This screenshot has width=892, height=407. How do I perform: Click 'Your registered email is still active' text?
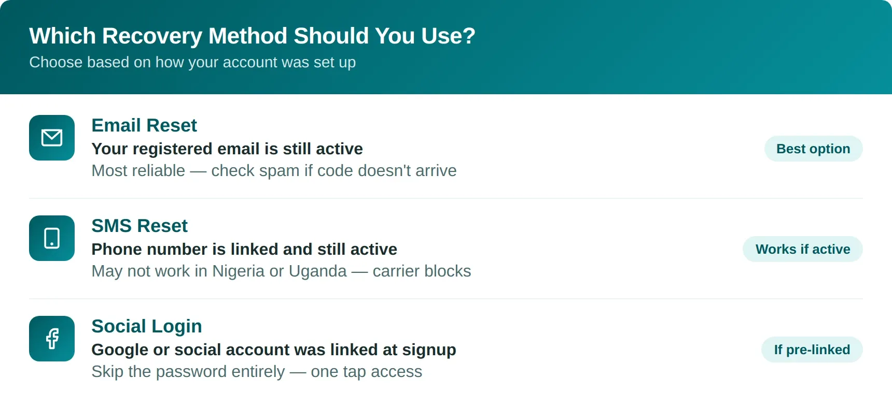(x=227, y=149)
